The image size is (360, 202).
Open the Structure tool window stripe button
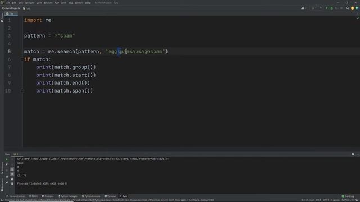click(x=2, y=168)
